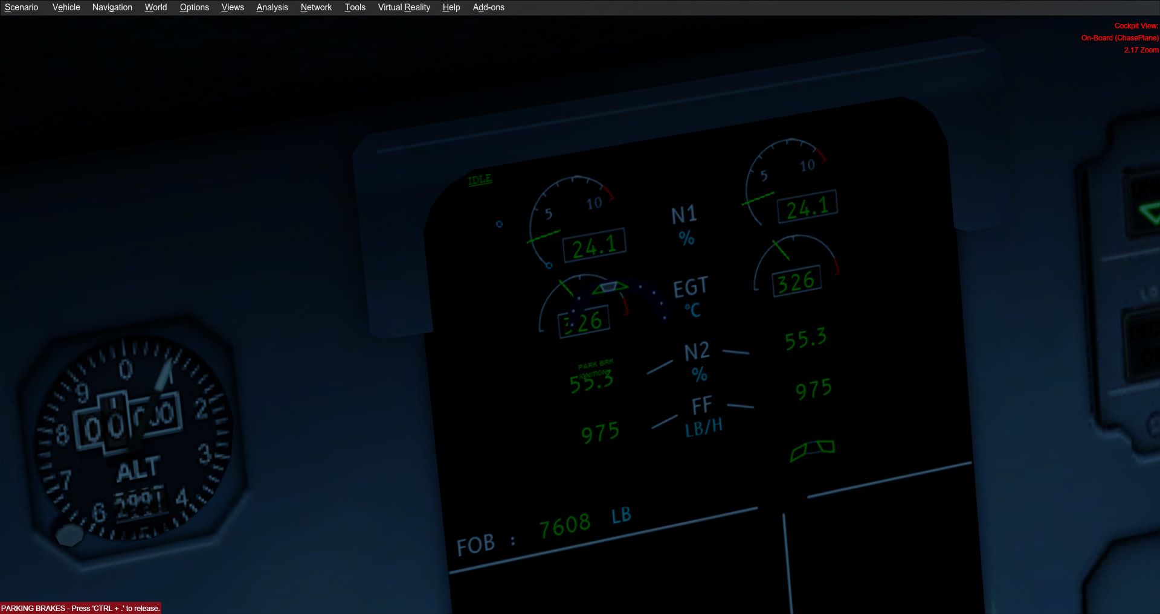Open the Scenario menu
Image resolution: width=1160 pixels, height=614 pixels.
click(21, 7)
